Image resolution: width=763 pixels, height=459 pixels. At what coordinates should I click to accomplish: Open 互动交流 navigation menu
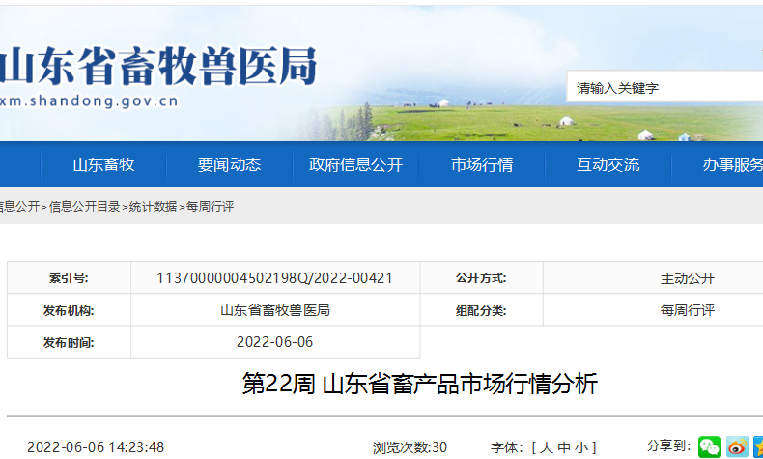click(x=608, y=165)
